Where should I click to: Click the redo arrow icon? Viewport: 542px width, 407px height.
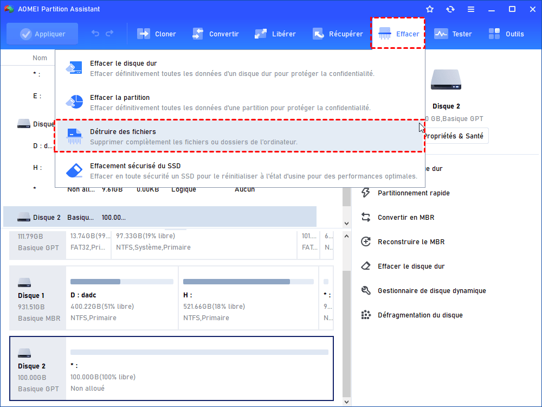pyautogui.click(x=109, y=34)
